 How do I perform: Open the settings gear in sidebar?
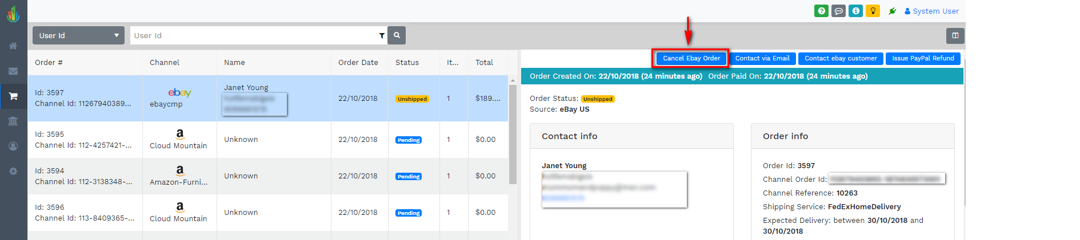(x=13, y=171)
